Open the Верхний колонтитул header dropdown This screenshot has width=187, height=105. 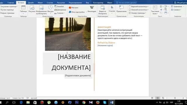(x=139, y=6)
